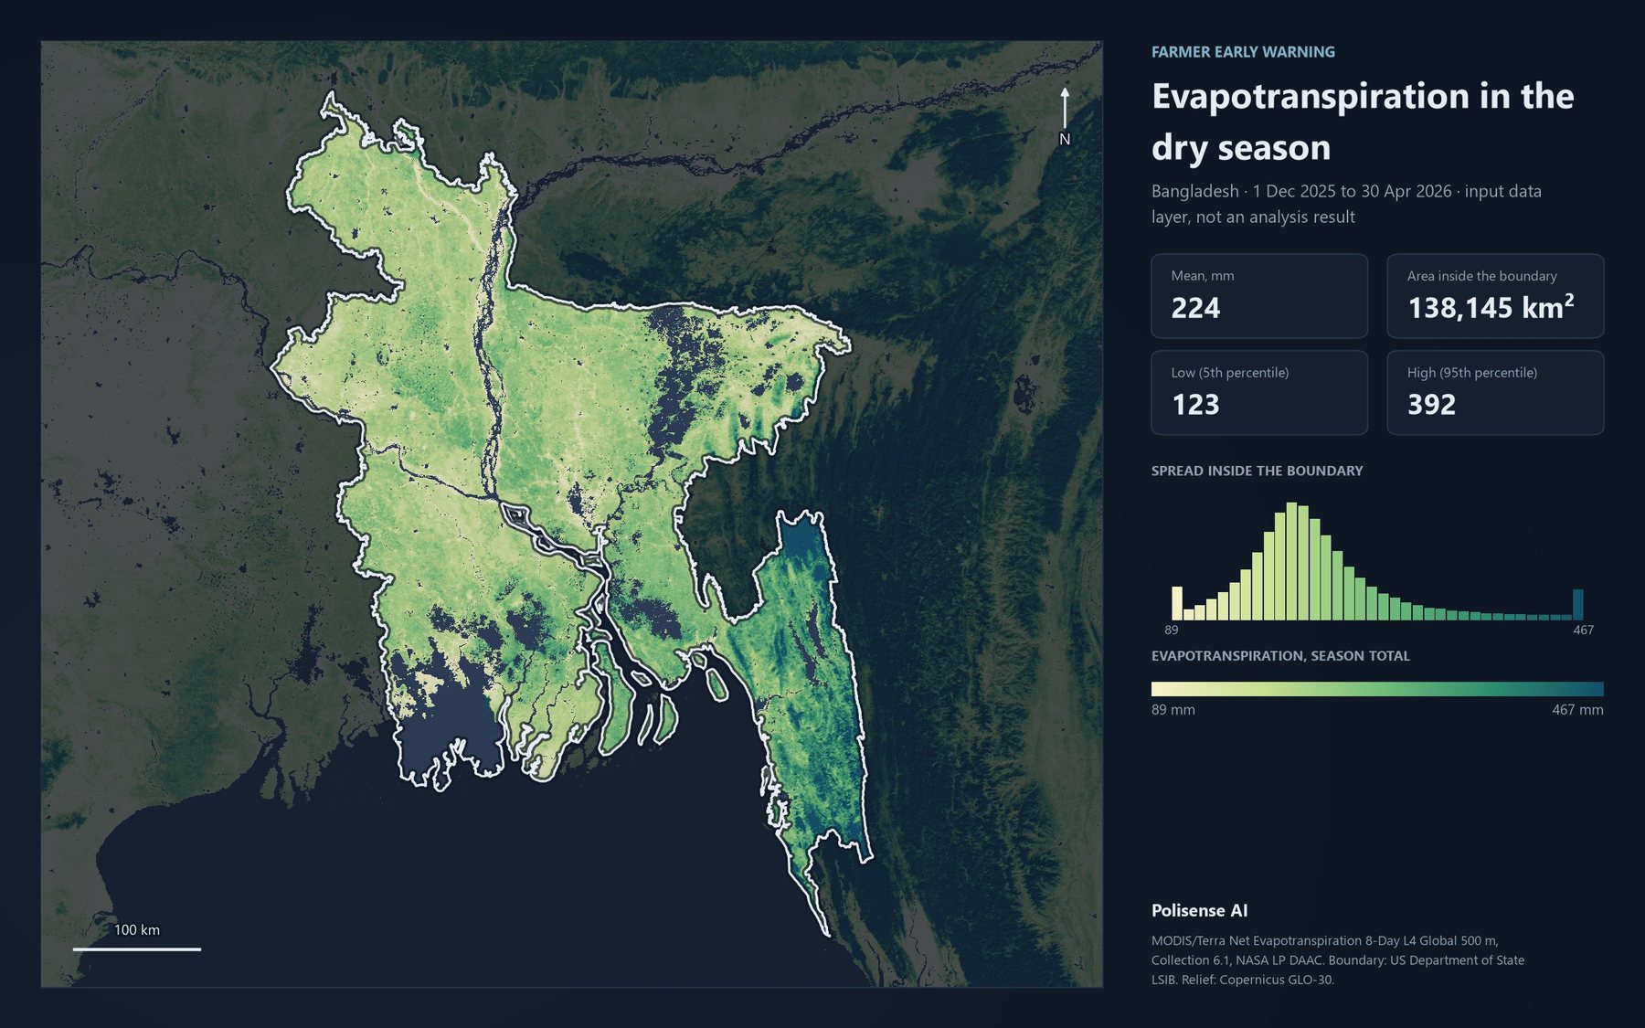This screenshot has width=1645, height=1028.
Task: Click the 100 km scale bar
Action: tap(137, 949)
